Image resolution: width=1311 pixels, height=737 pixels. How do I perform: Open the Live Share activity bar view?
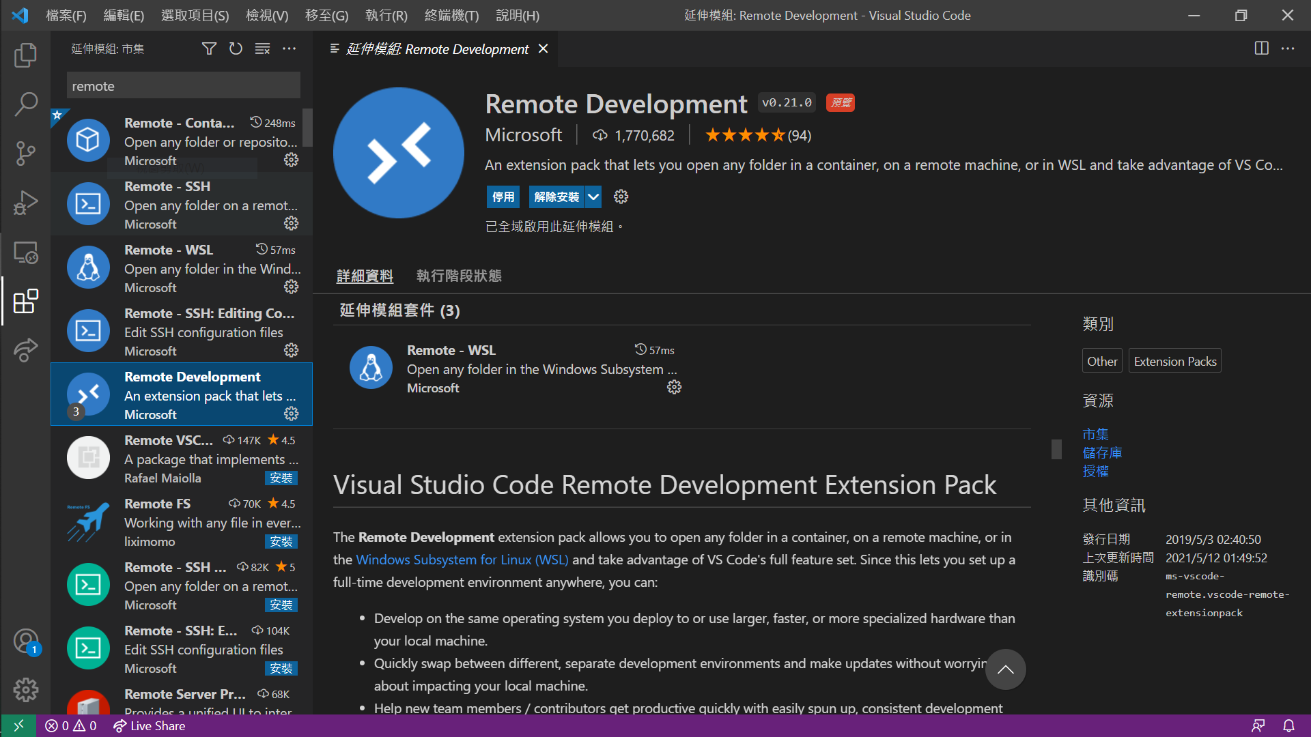pos(25,350)
